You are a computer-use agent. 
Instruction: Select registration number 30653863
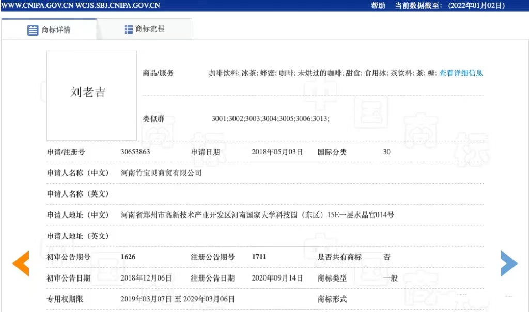135,152
